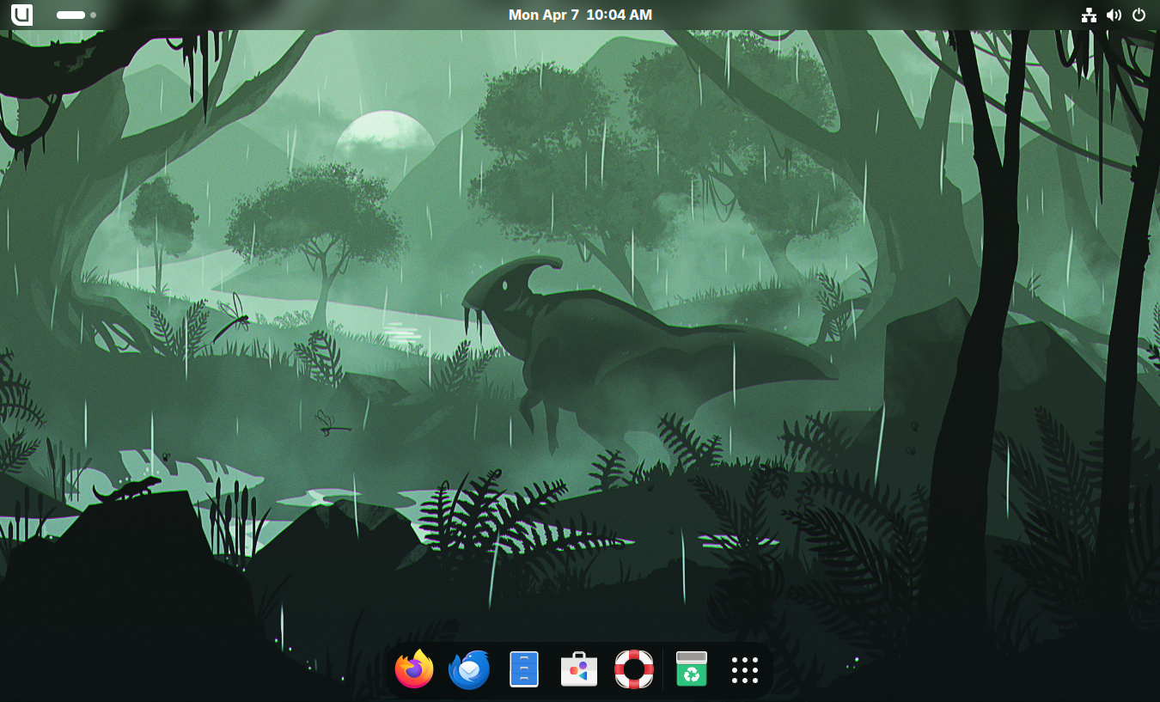This screenshot has width=1160, height=702.
Task: Open the Trash recycle bin
Action: [x=692, y=669]
